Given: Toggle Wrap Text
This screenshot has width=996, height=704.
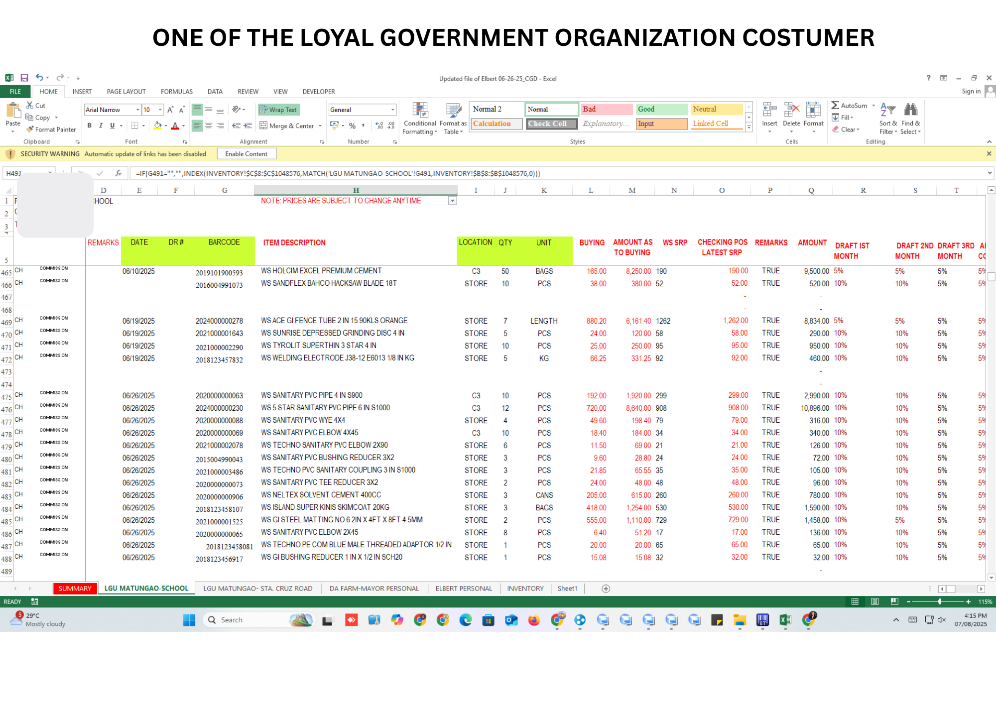Looking at the screenshot, I should pos(278,110).
